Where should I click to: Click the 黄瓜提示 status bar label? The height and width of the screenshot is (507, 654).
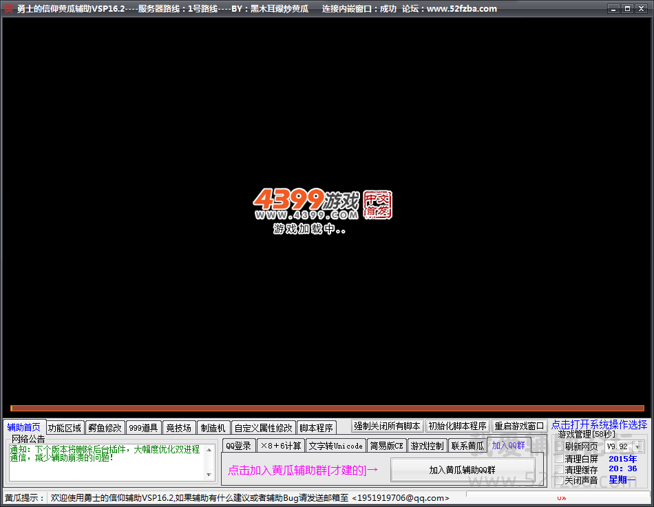[x=24, y=498]
